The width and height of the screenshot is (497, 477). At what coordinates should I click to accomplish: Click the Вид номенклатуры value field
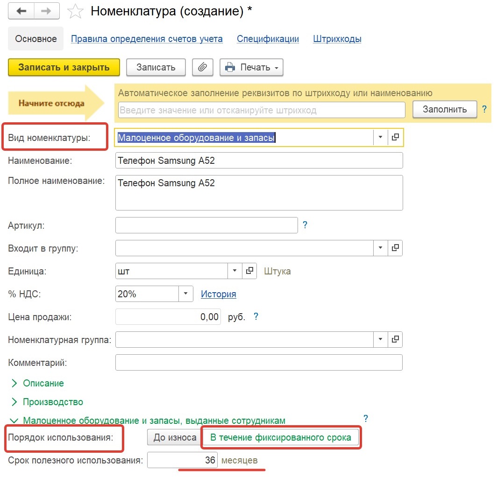(x=244, y=138)
